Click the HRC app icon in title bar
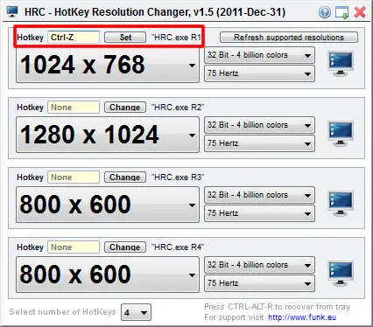The image size is (373, 327). click(x=12, y=11)
